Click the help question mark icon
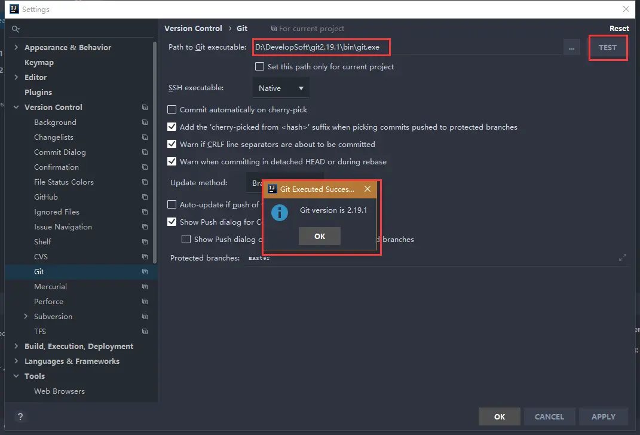Viewport: 640px width, 435px height. (20, 416)
